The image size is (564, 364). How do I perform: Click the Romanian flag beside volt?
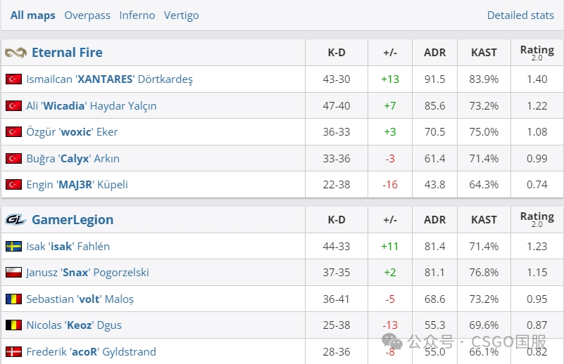tap(13, 299)
